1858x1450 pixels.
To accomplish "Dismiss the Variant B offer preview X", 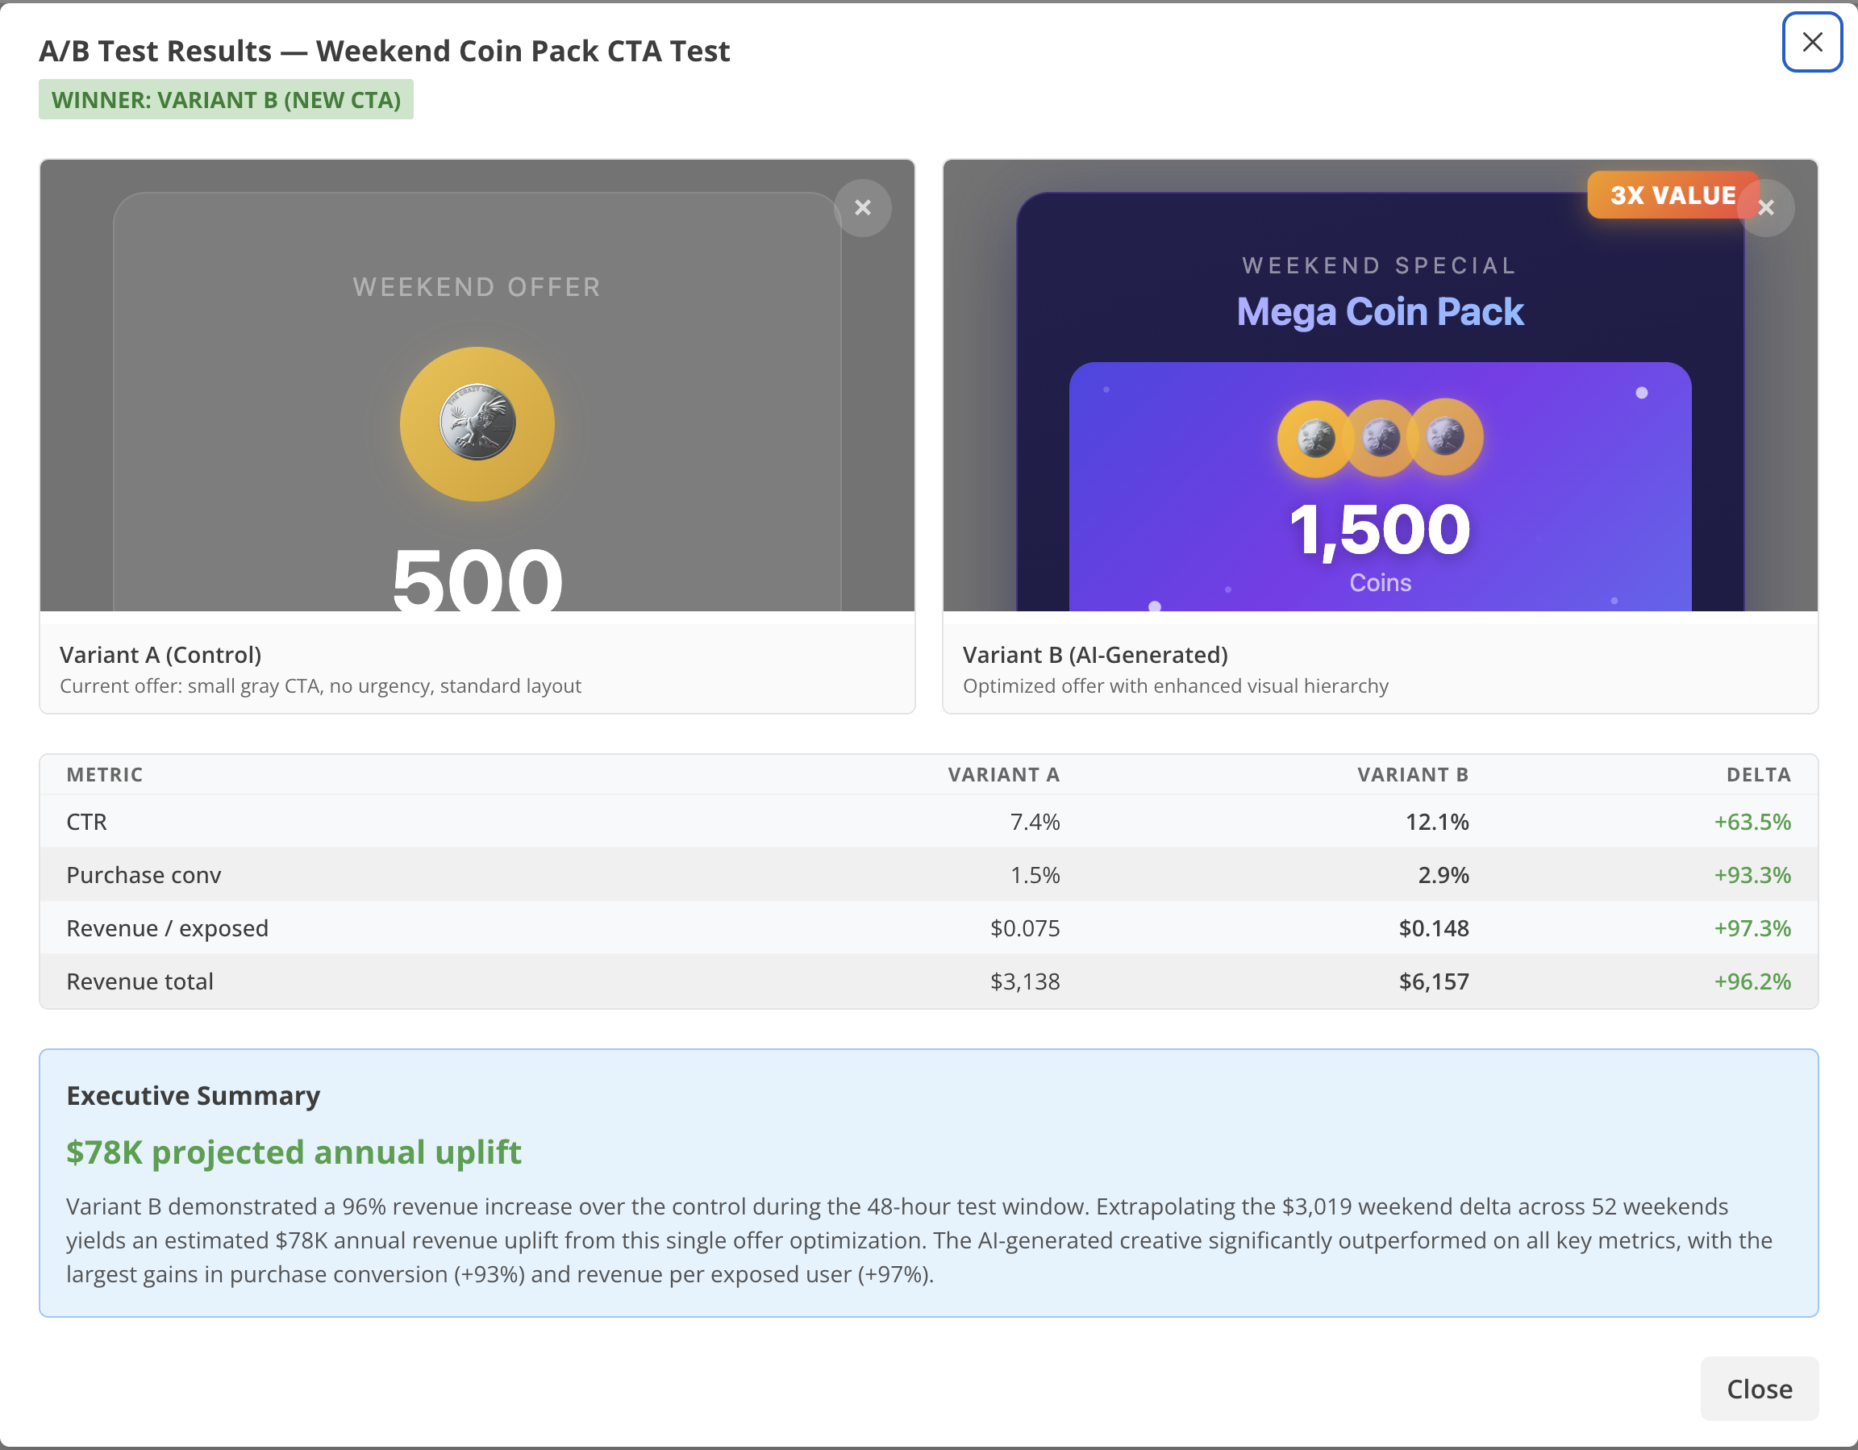I will [1767, 207].
